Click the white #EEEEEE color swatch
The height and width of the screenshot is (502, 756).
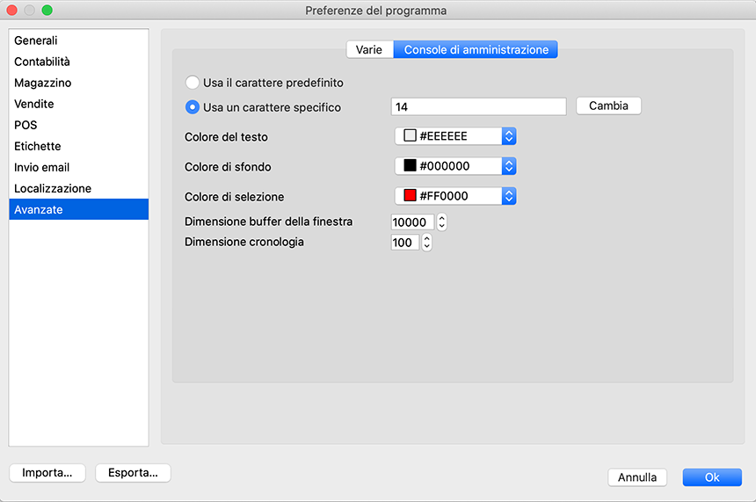410,136
